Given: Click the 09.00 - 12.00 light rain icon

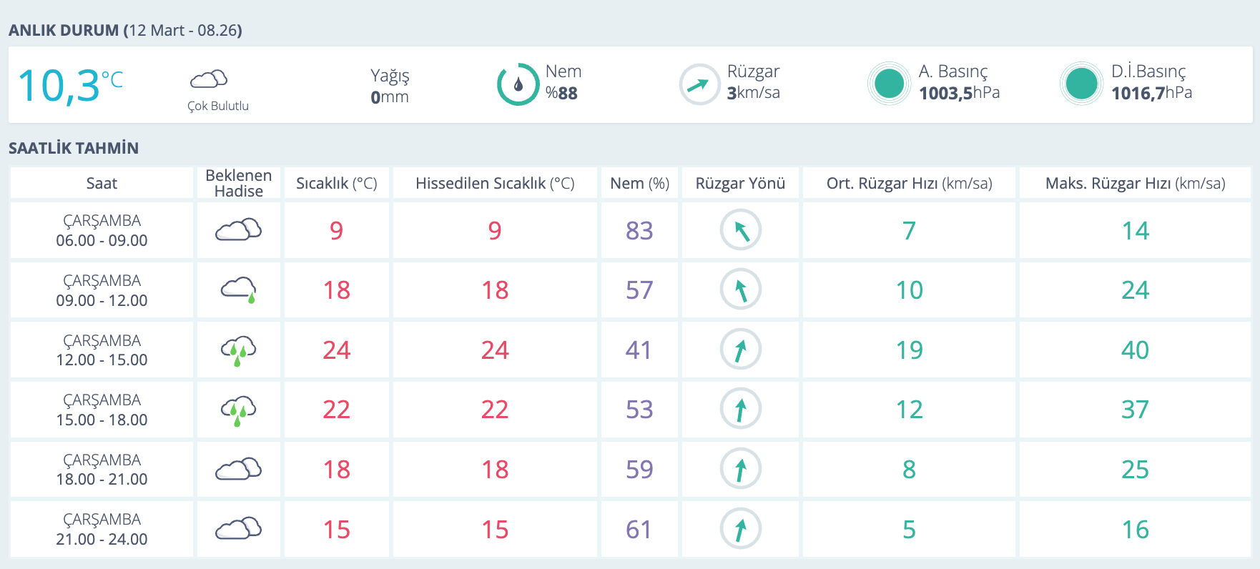Looking at the screenshot, I should 238,290.
